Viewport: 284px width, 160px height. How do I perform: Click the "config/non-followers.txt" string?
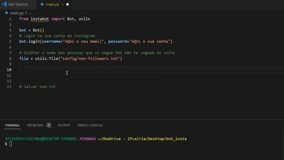tap(90, 58)
